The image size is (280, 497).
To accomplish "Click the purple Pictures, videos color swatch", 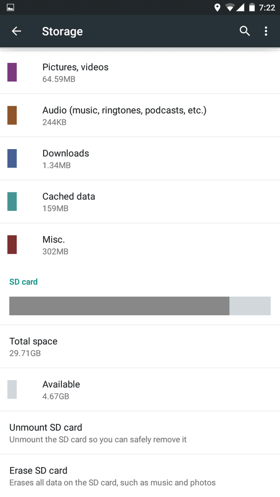I will tap(12, 72).
